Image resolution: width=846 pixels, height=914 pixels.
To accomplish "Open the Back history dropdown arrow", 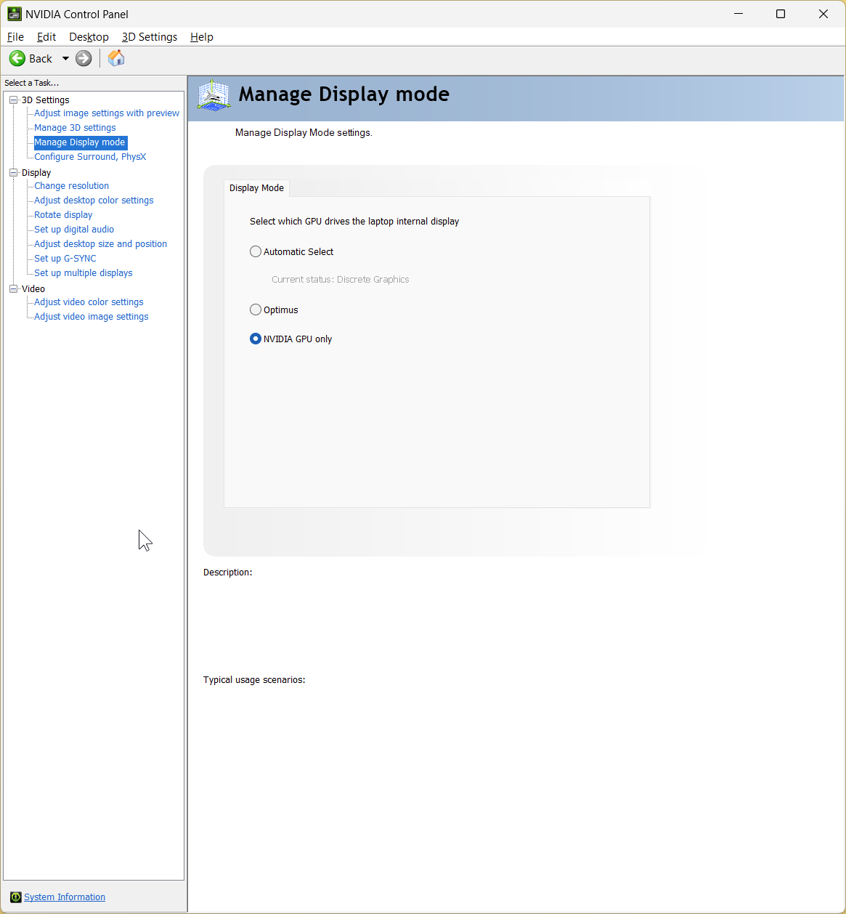I will point(65,58).
